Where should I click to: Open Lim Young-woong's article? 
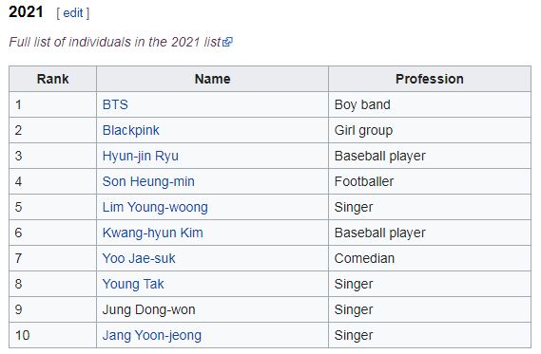click(155, 207)
